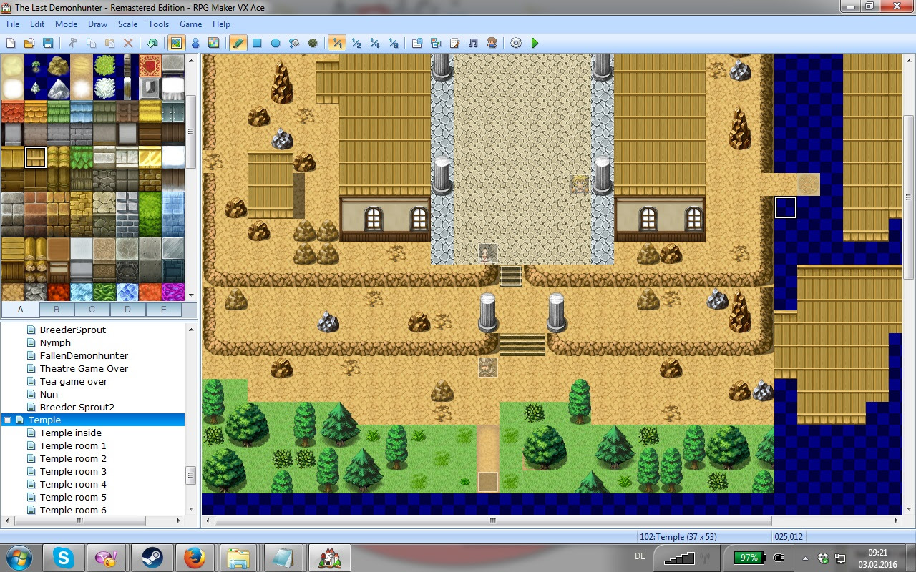Select the FallenDemonhunter map entry
Image resolution: width=916 pixels, height=572 pixels.
84,356
